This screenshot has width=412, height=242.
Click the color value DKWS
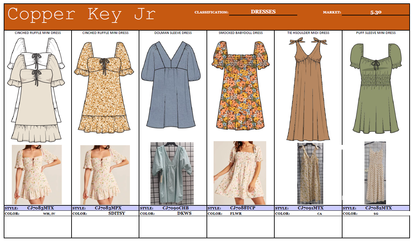pyautogui.click(x=184, y=213)
